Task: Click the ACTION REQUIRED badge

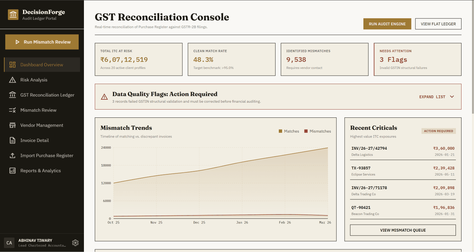Action: [x=438, y=131]
